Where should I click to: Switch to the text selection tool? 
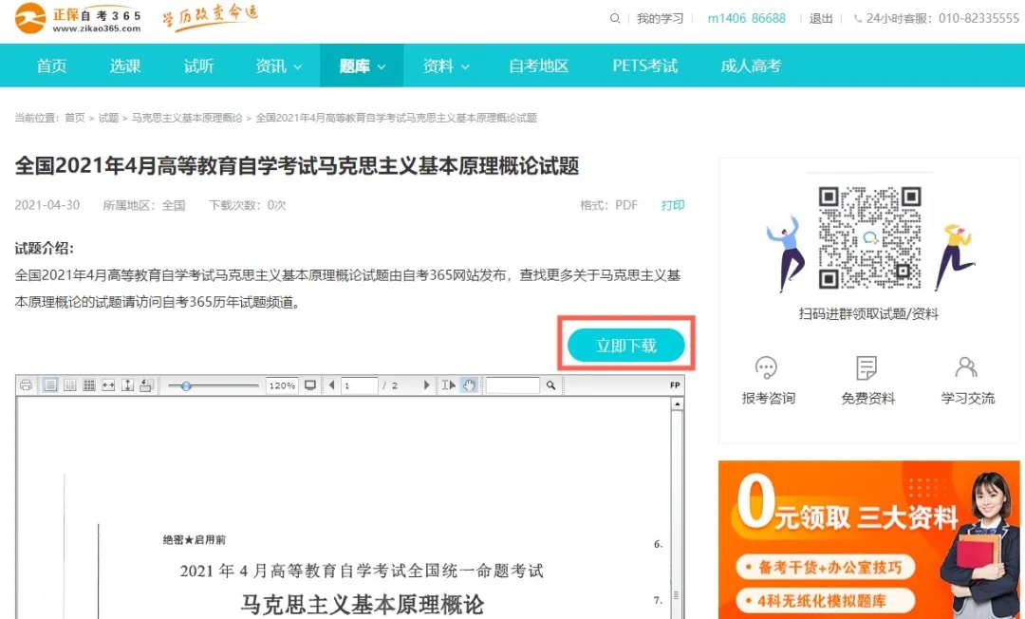pos(451,385)
